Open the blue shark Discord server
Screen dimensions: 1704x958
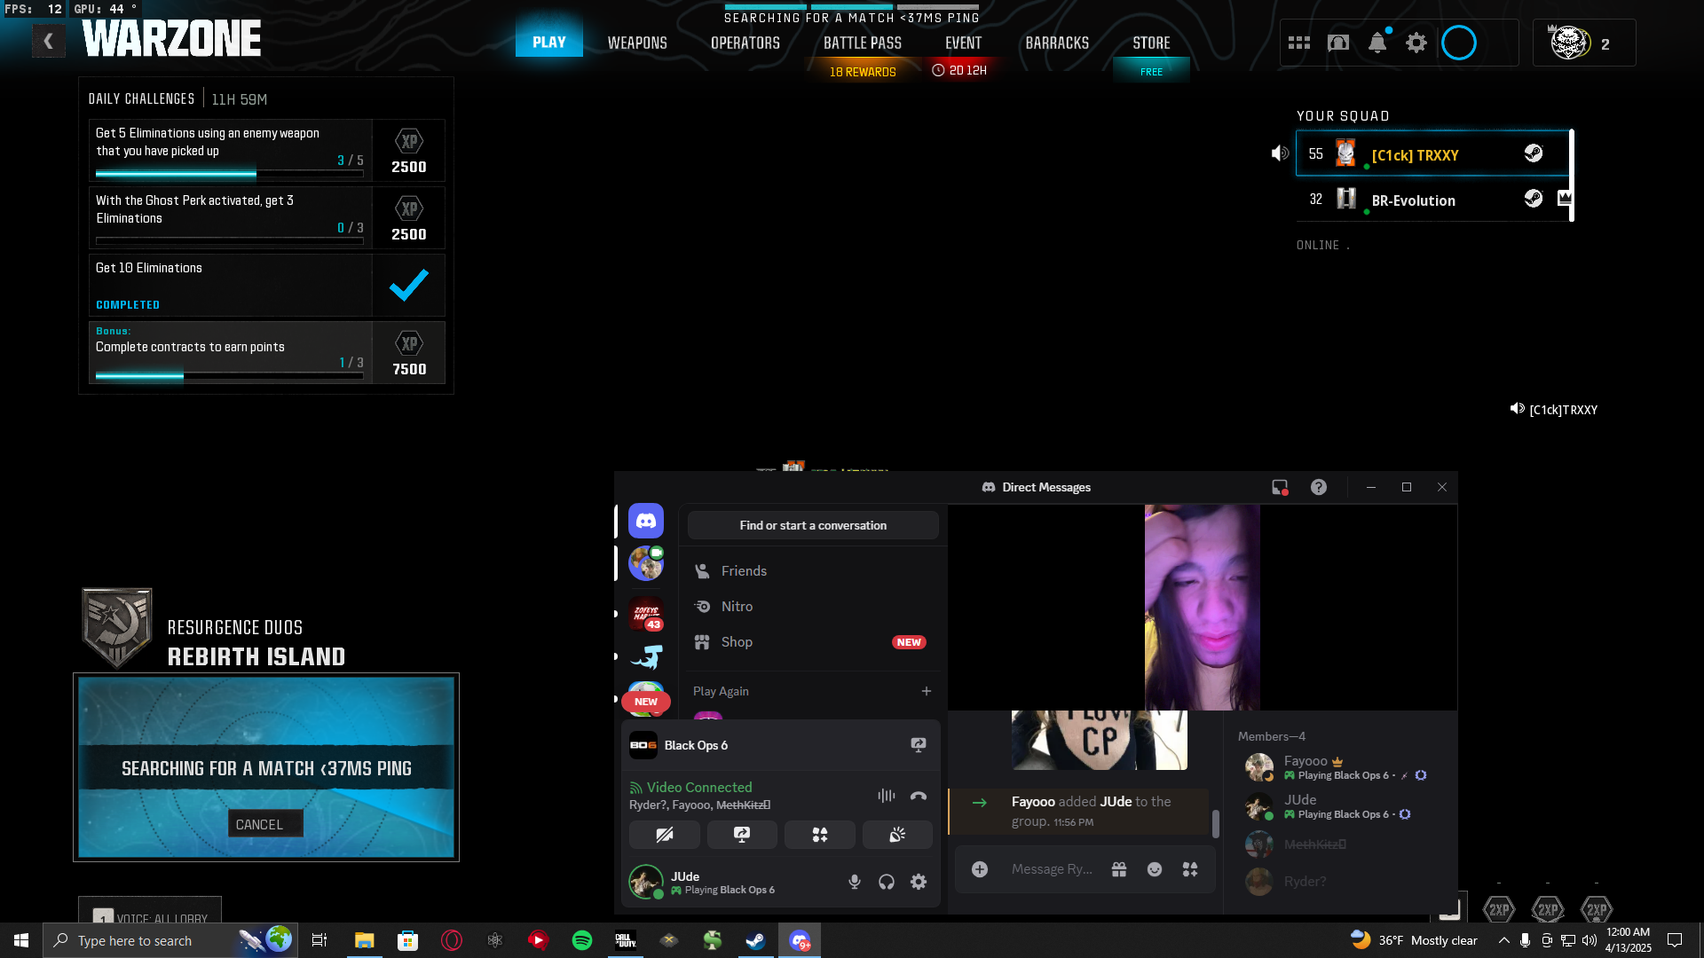[x=646, y=656]
